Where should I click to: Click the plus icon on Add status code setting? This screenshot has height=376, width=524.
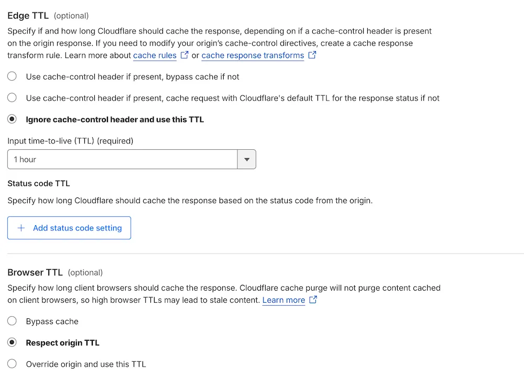coord(21,228)
